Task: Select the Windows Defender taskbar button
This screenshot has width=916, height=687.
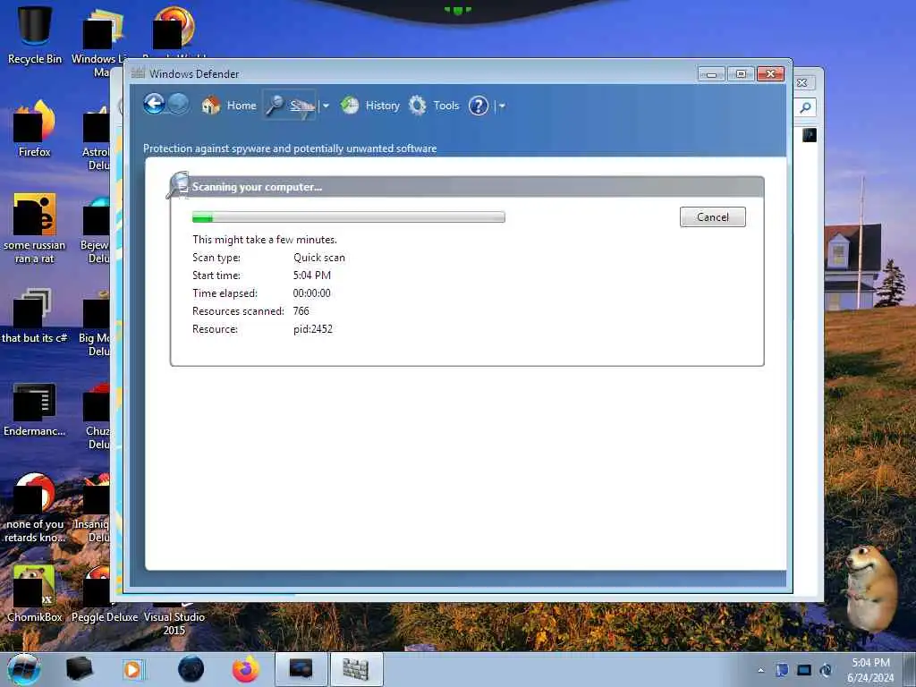Action: coord(356,669)
